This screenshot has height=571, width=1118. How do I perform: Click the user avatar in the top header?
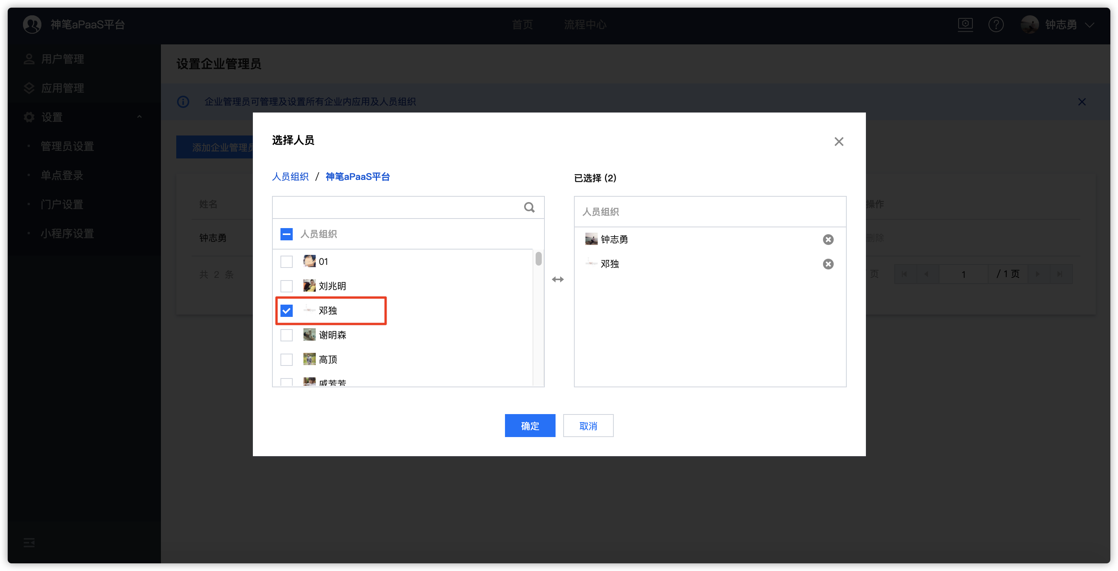[x=1029, y=25]
